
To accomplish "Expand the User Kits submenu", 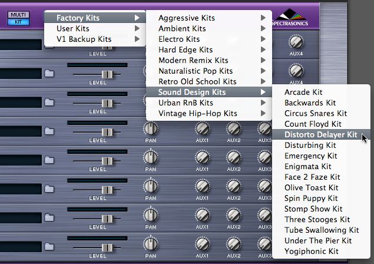I will coord(95,28).
